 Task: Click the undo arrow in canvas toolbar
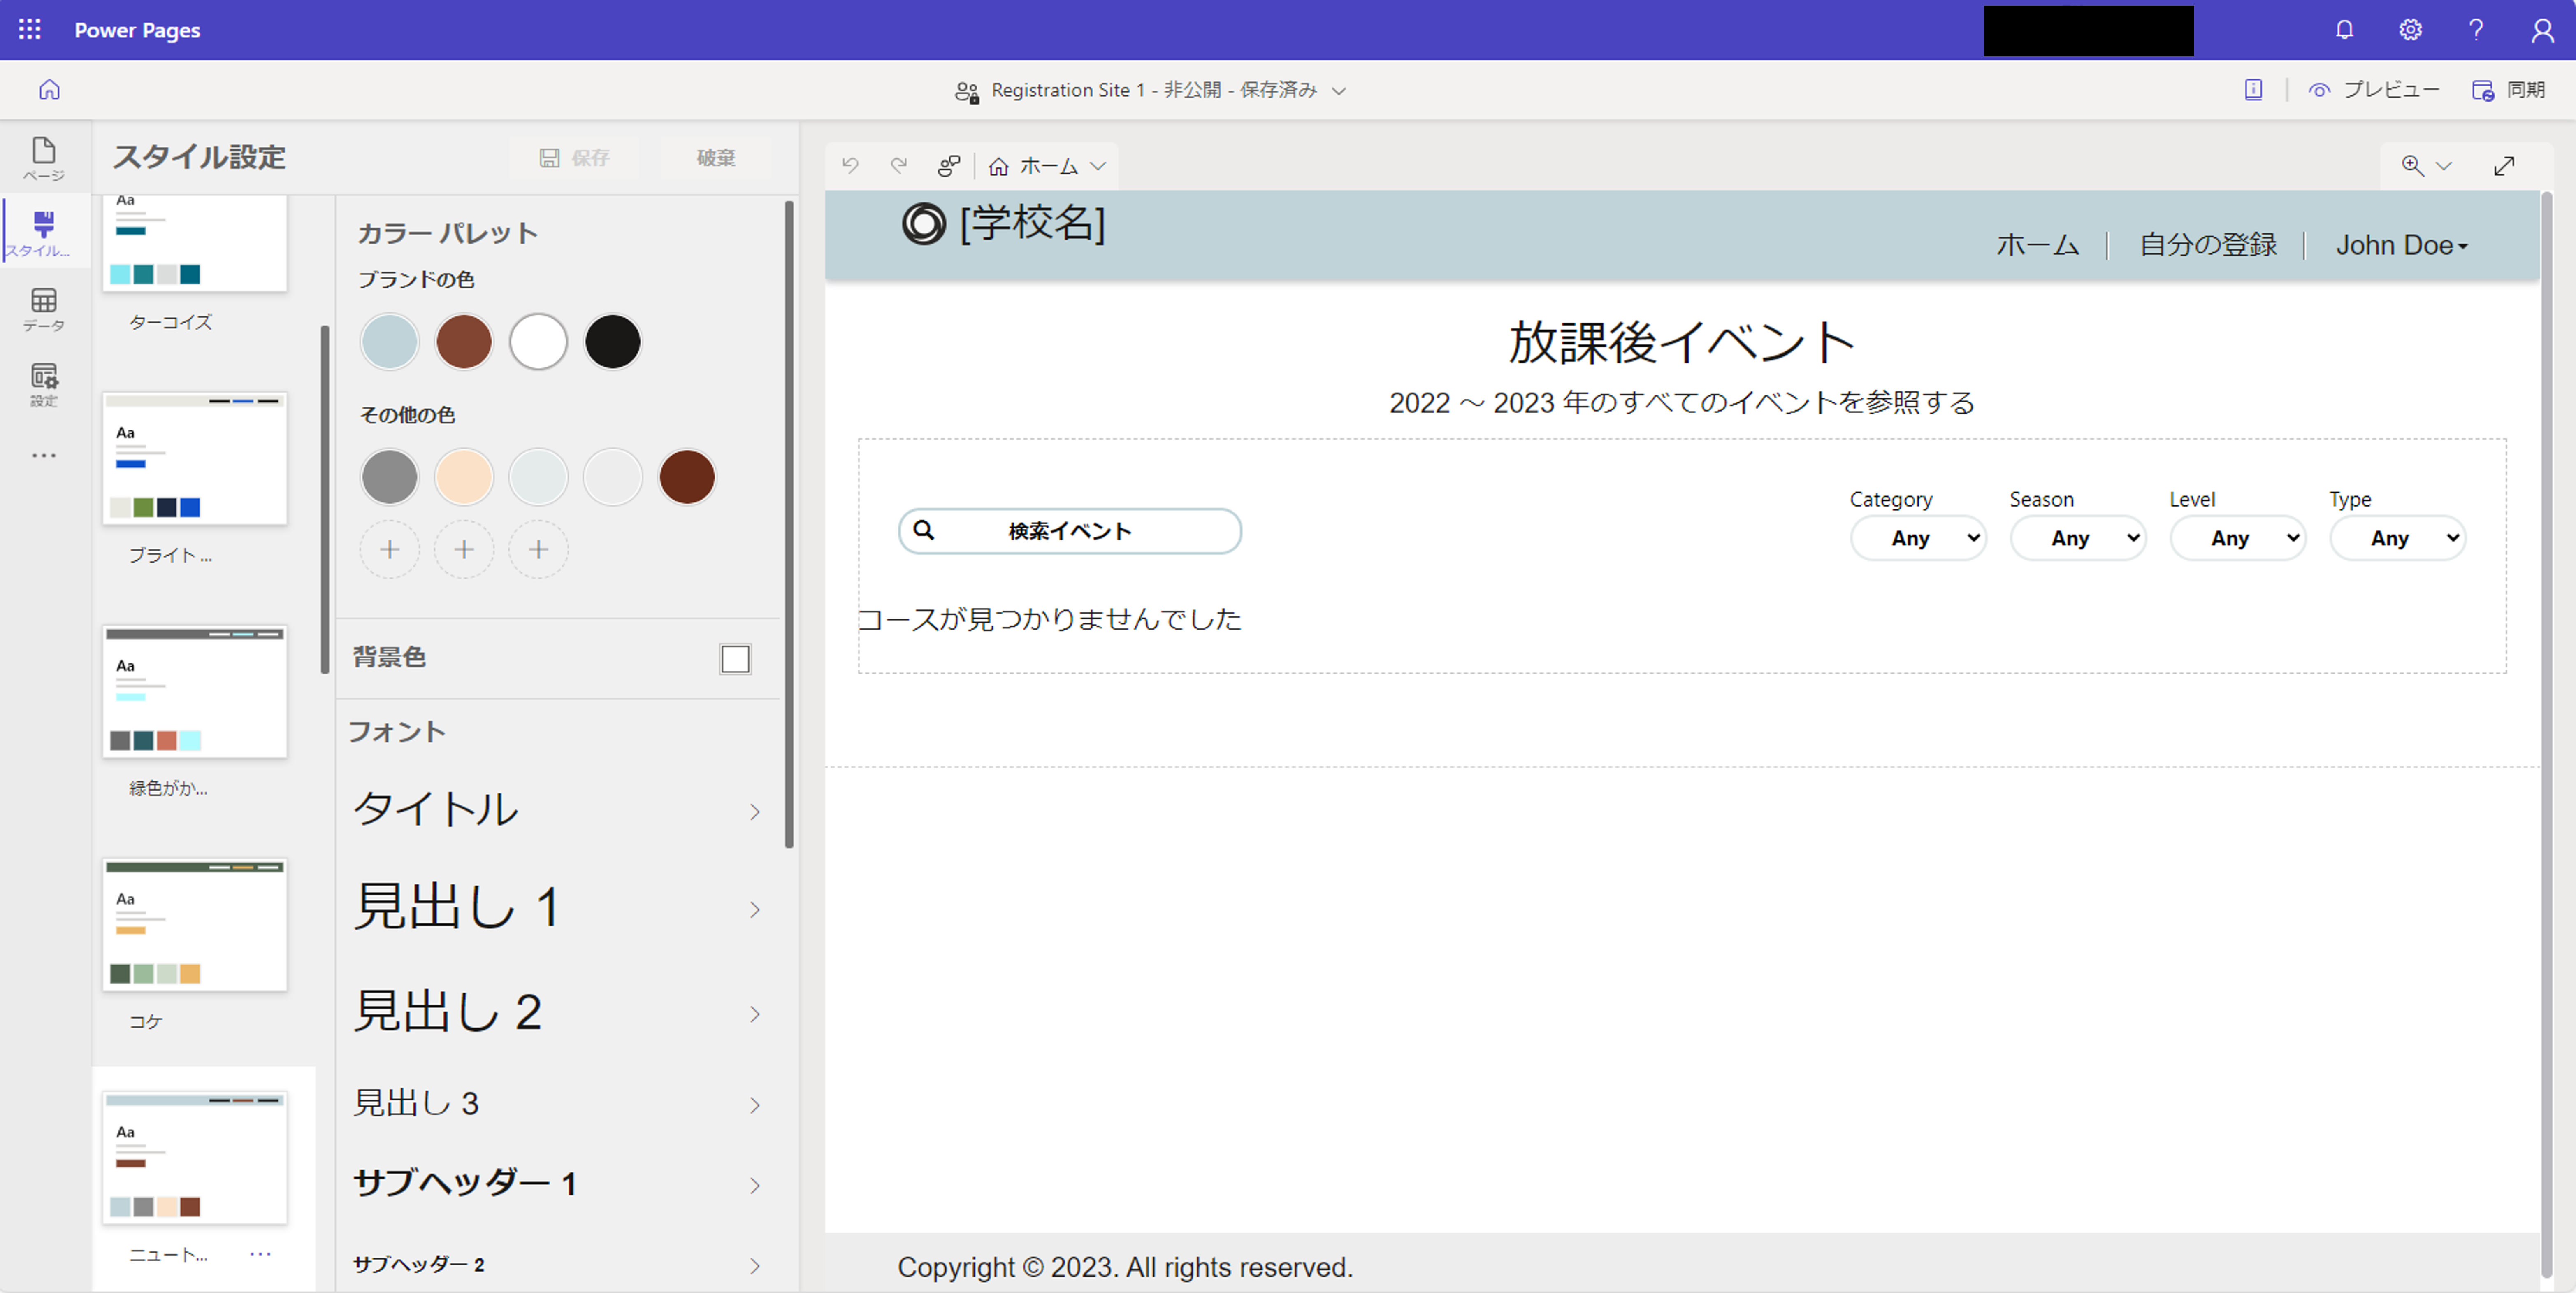850,165
